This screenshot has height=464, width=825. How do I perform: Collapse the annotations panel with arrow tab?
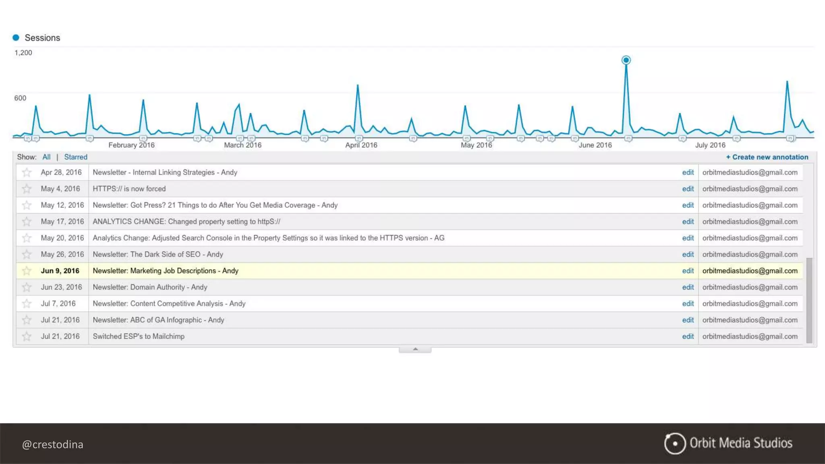click(x=415, y=350)
